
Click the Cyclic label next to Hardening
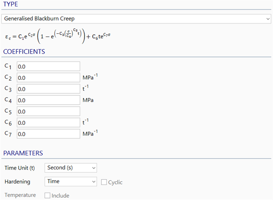115,182
